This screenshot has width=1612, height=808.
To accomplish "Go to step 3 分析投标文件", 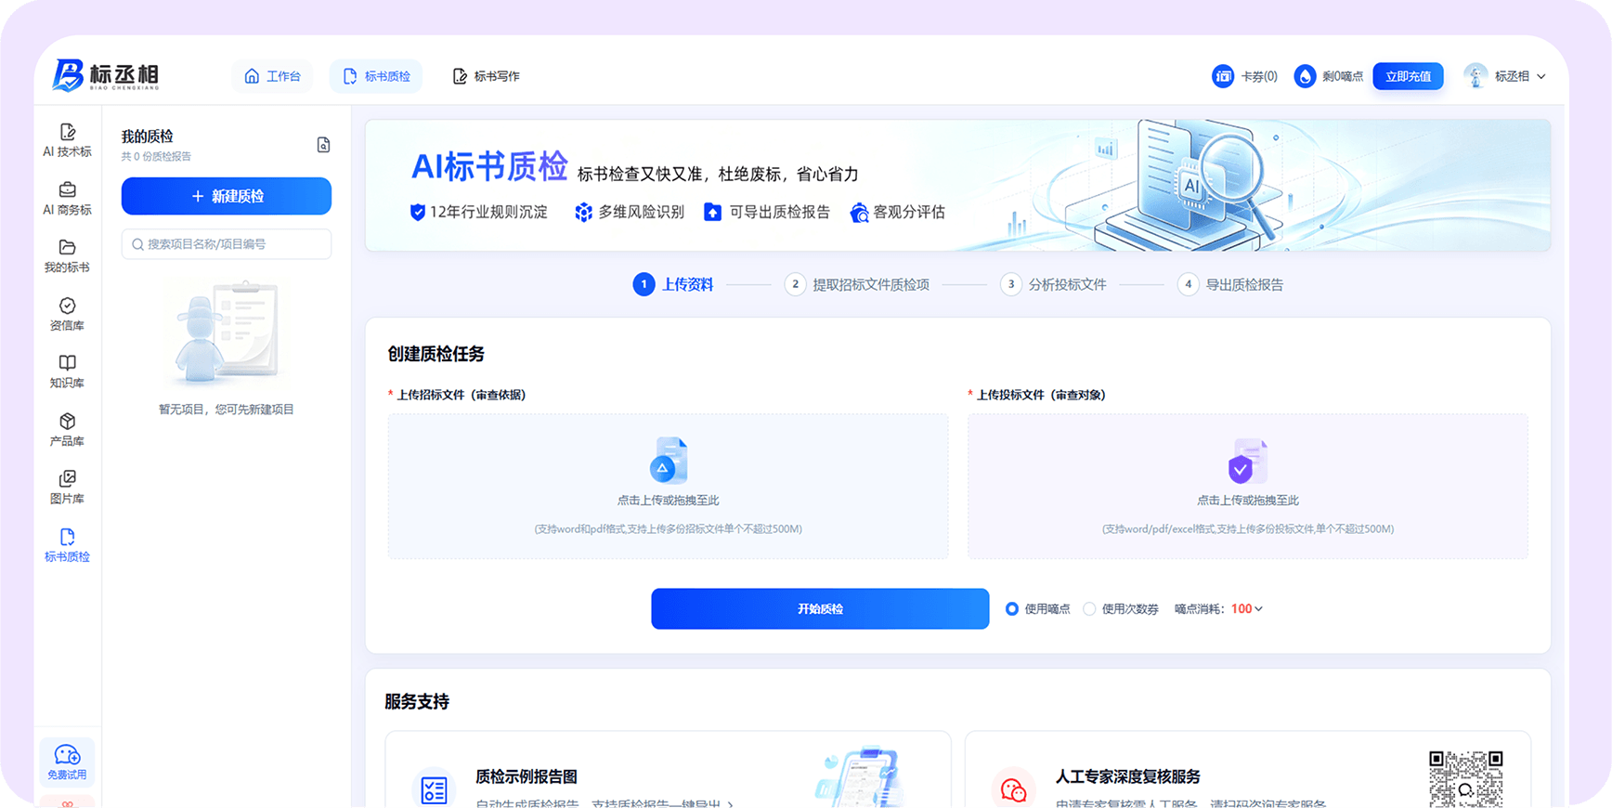I will (1053, 284).
